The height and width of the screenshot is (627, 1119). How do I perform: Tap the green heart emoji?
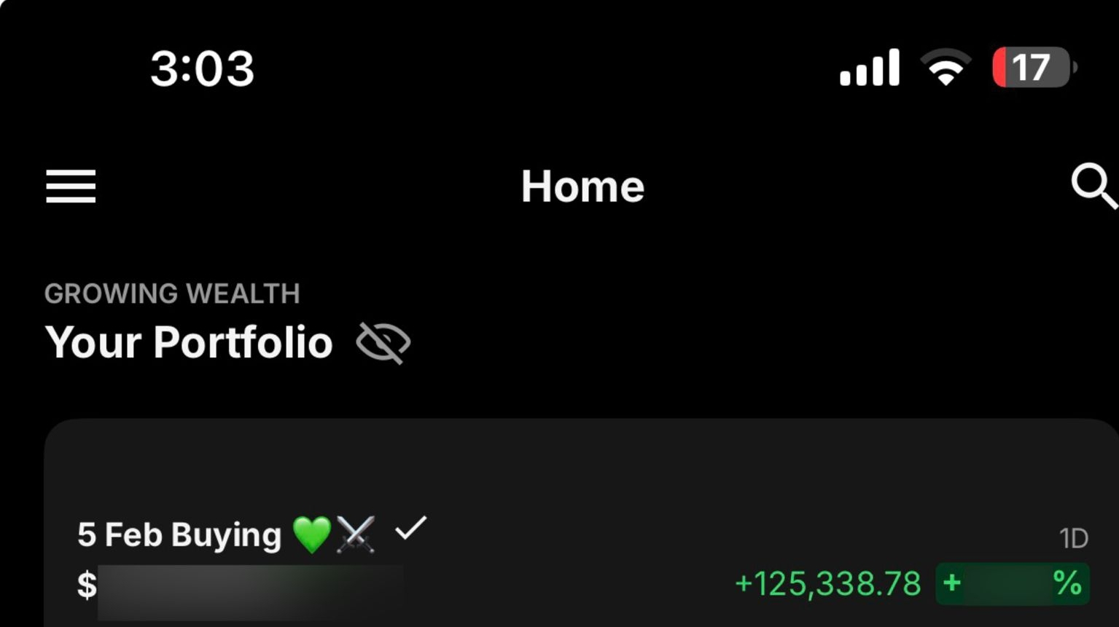(x=312, y=535)
